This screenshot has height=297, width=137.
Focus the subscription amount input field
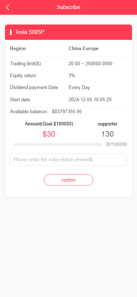click(x=68, y=160)
